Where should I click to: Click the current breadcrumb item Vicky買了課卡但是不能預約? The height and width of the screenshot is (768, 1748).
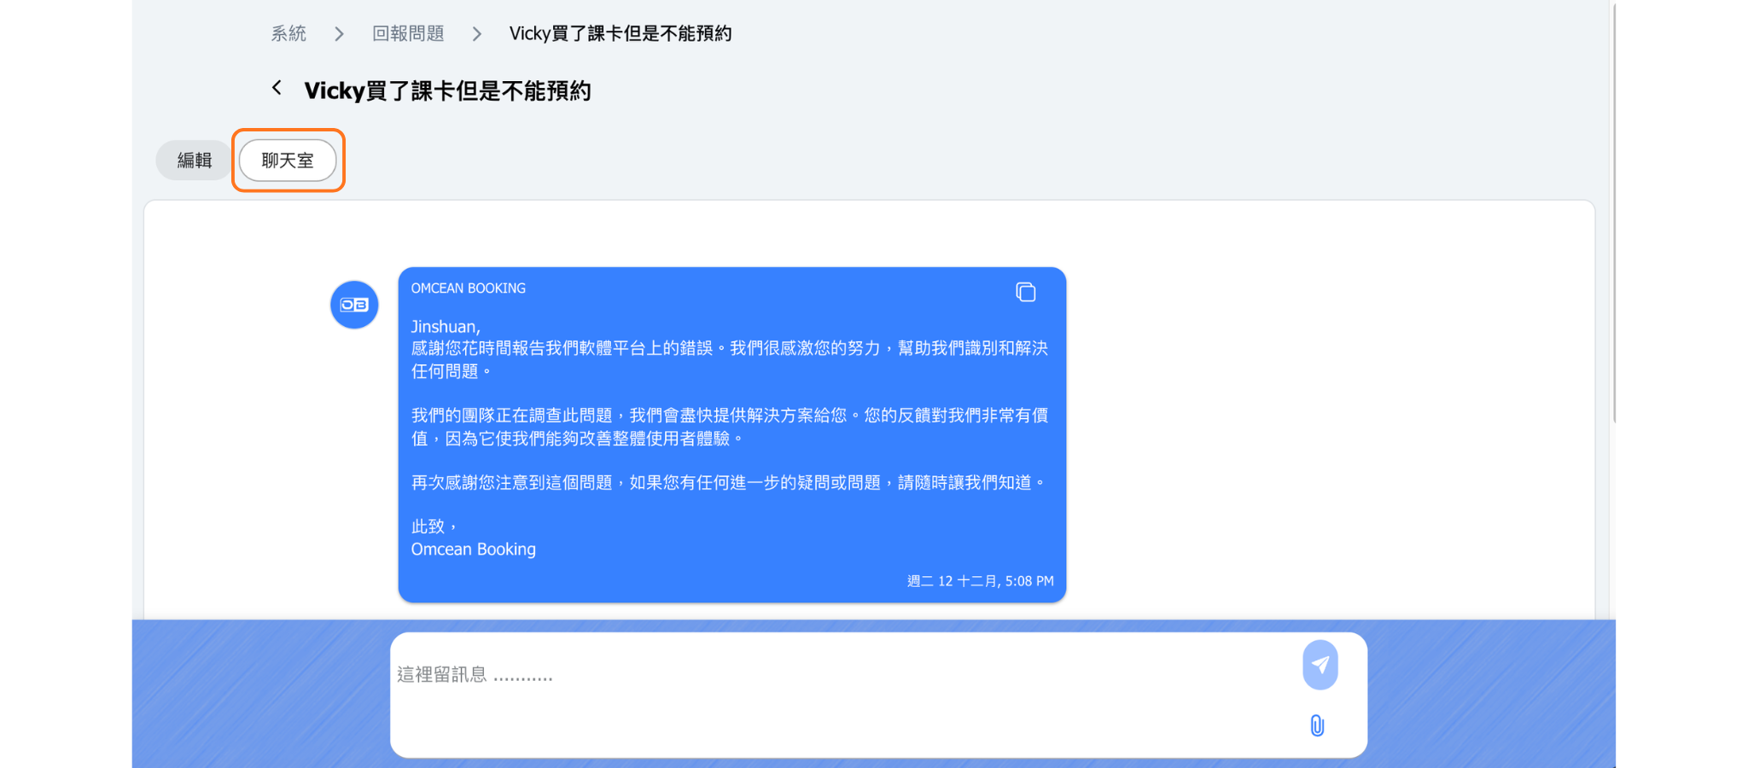pyautogui.click(x=620, y=34)
